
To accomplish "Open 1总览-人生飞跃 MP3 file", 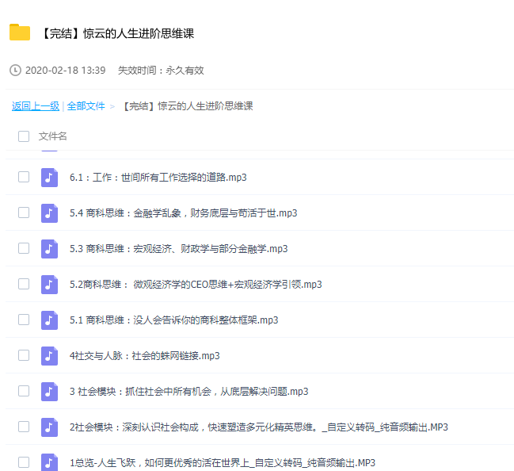I will tap(223, 463).
